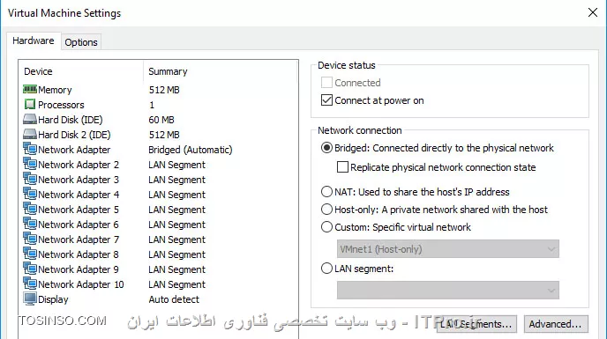Toggle the Connected checkbox
Image resolution: width=607 pixels, height=339 pixels.
[x=326, y=83]
